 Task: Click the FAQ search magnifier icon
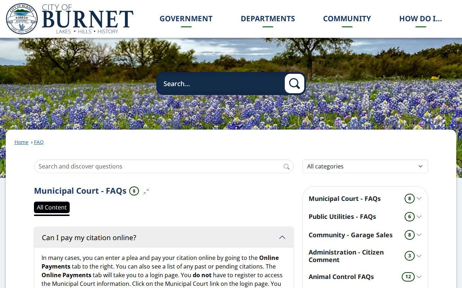point(287,166)
